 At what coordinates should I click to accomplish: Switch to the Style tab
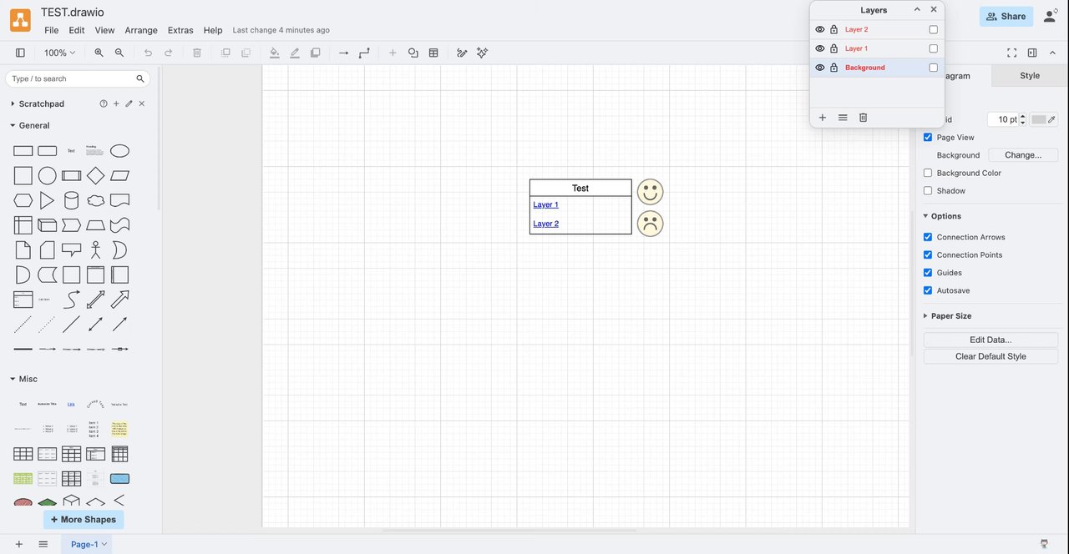click(1030, 75)
